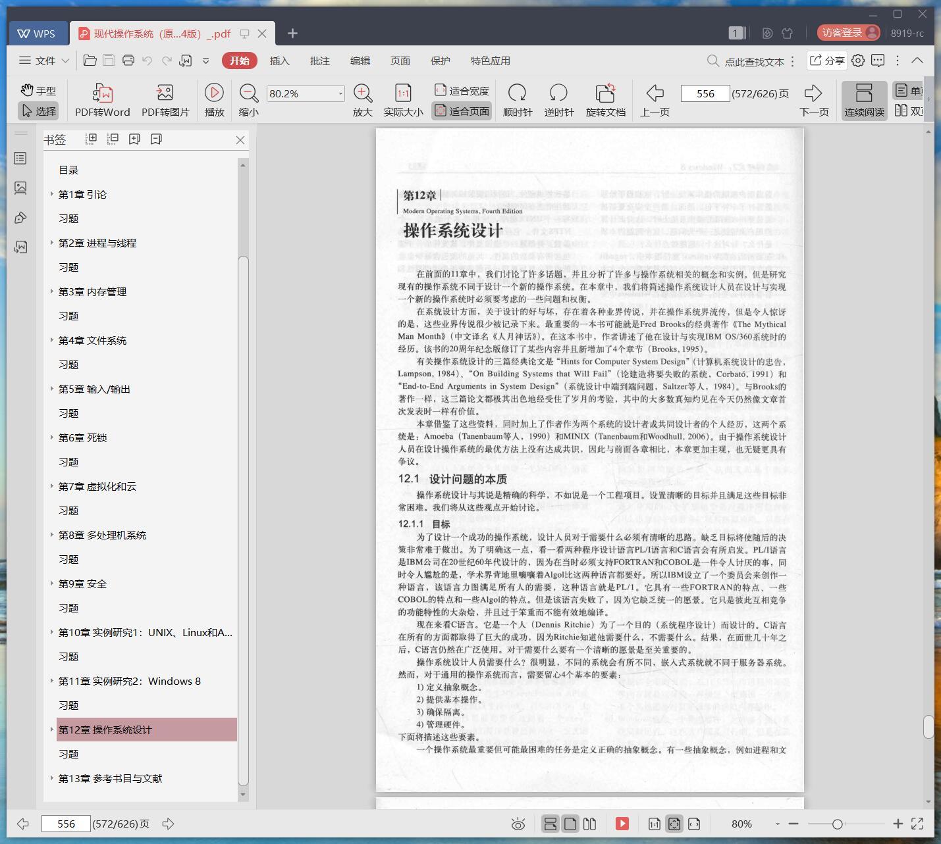941x844 pixels.
Task: Switch to WPS home tab
Action: (37, 34)
